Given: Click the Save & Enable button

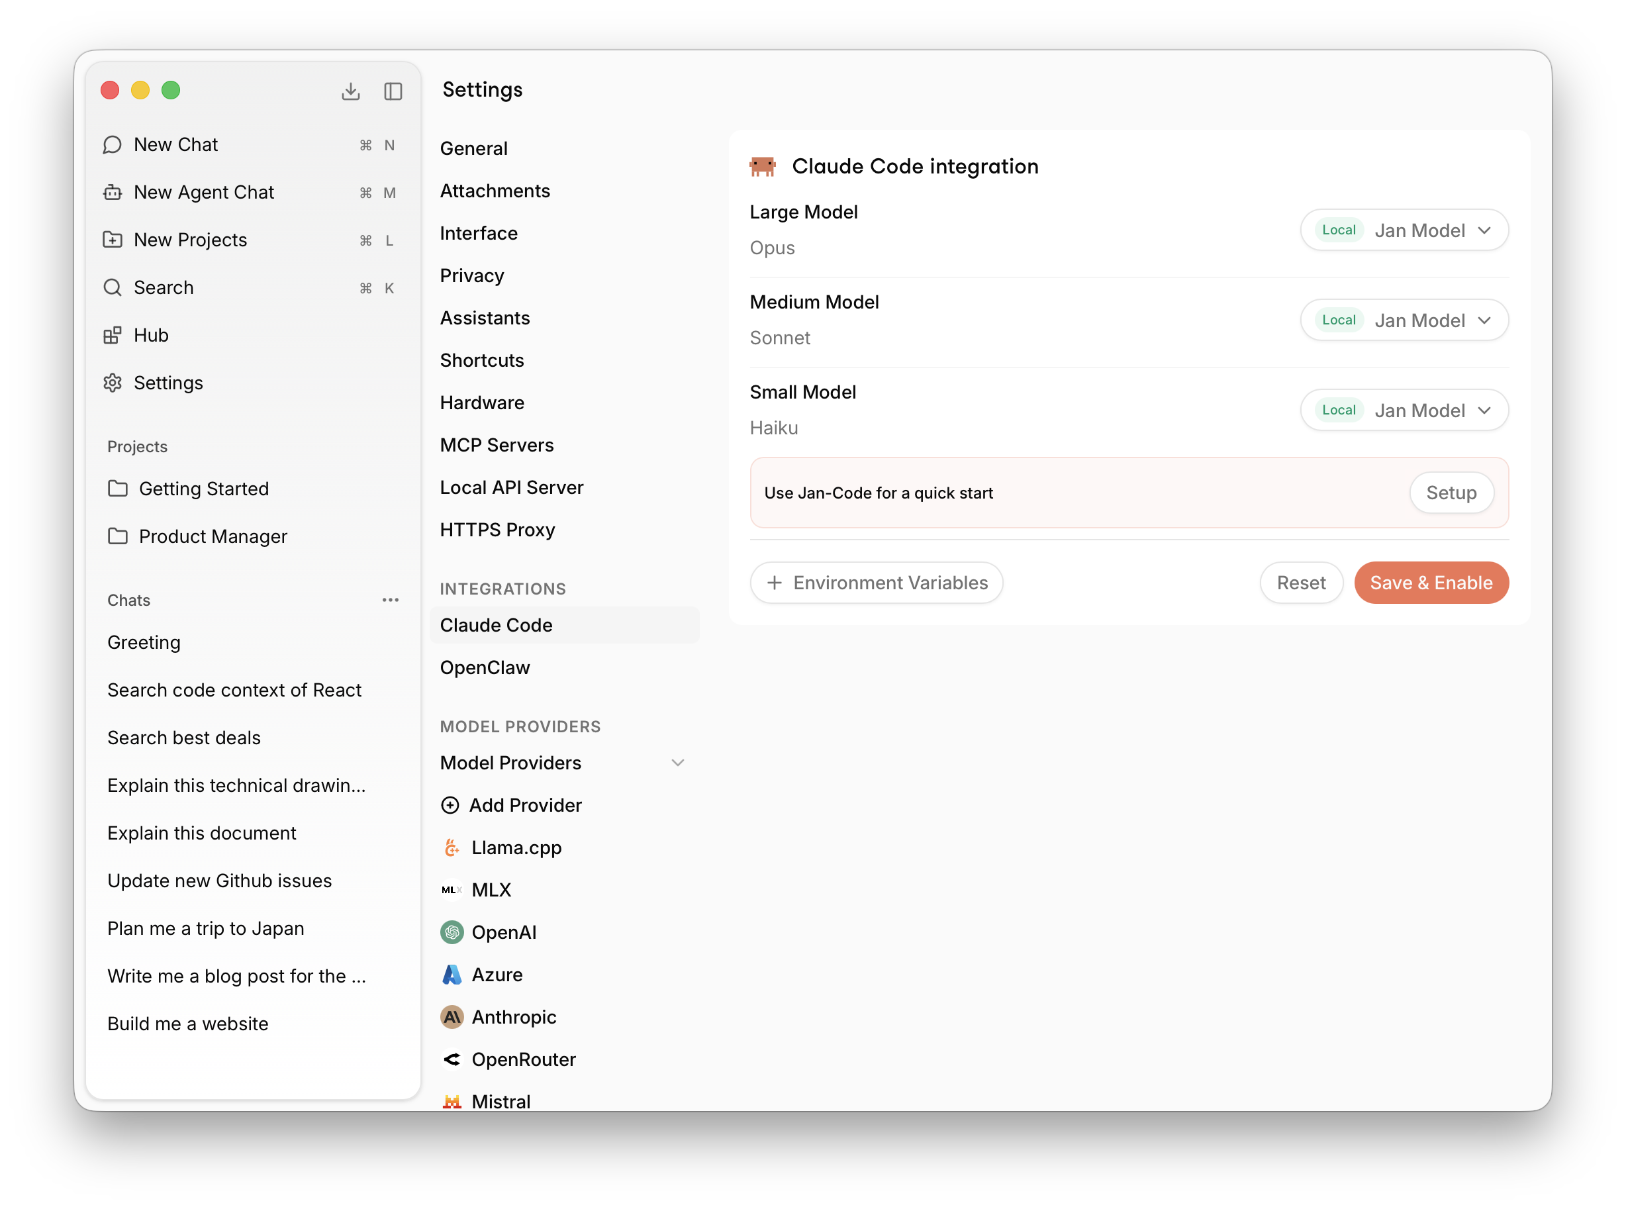Looking at the screenshot, I should 1431,583.
